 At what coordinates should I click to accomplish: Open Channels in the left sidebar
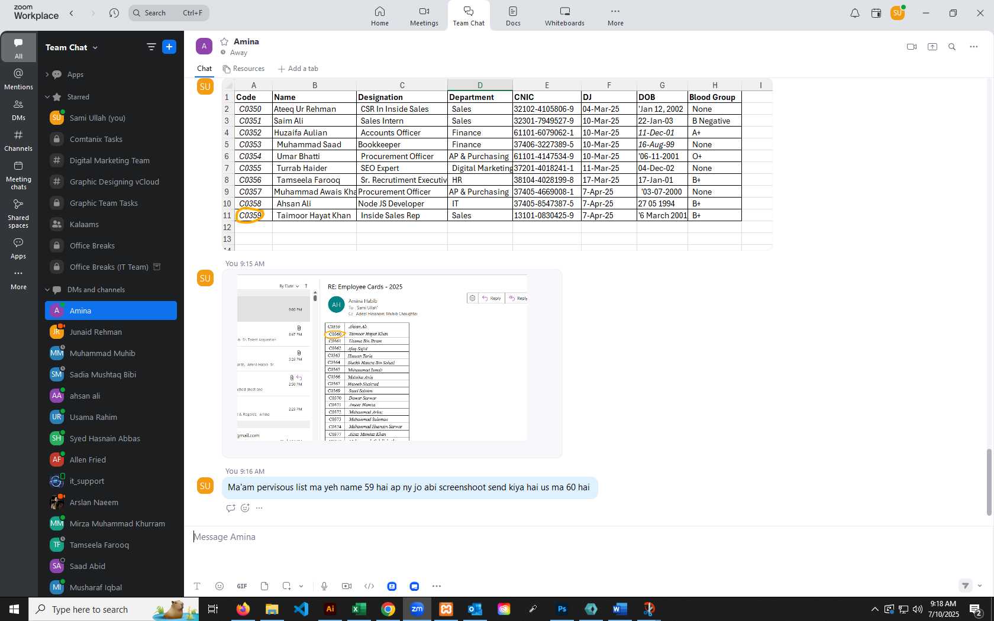pyautogui.click(x=18, y=141)
